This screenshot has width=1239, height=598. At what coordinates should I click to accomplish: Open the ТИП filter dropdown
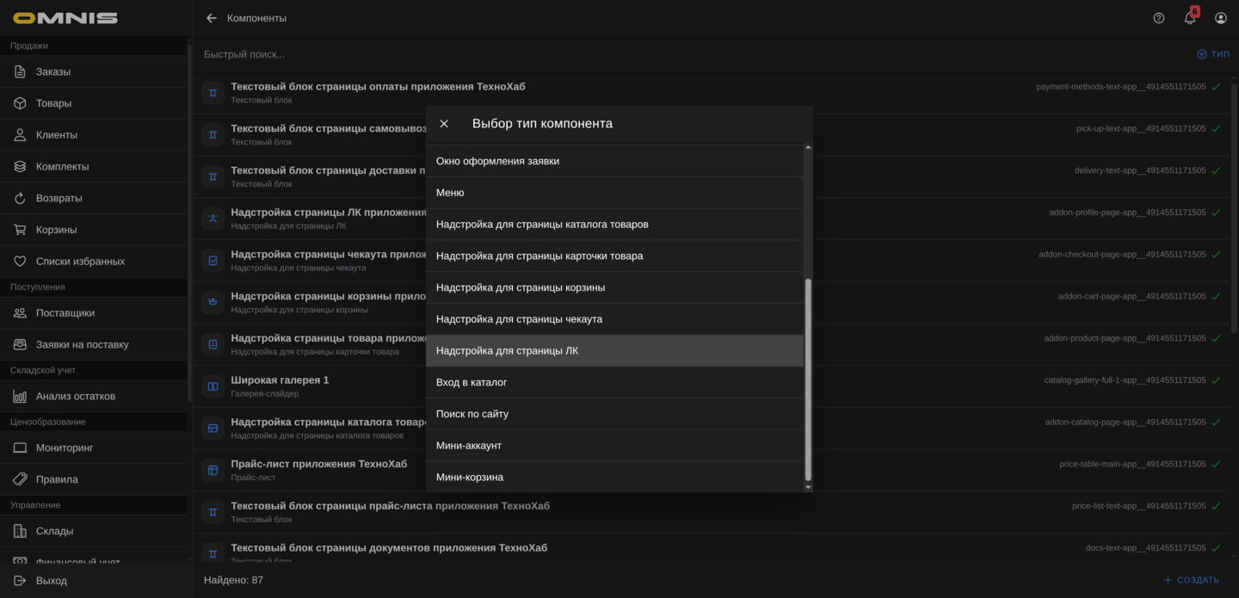(1213, 54)
